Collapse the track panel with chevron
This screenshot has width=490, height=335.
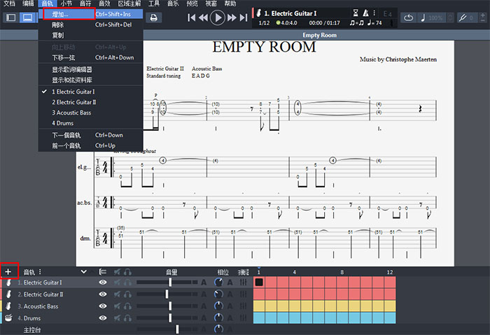point(84,271)
